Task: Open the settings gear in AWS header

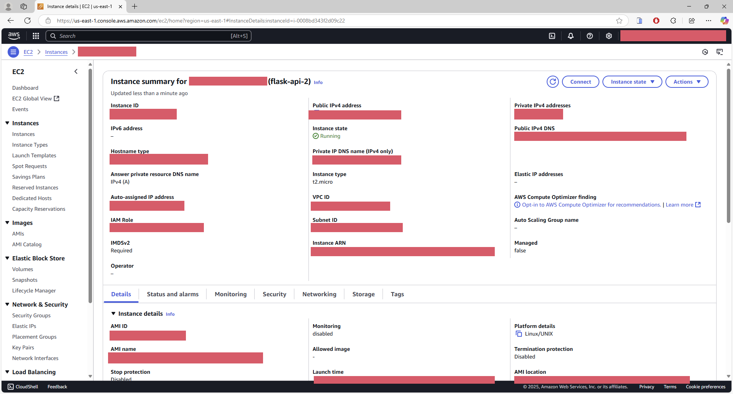Action: pos(609,36)
